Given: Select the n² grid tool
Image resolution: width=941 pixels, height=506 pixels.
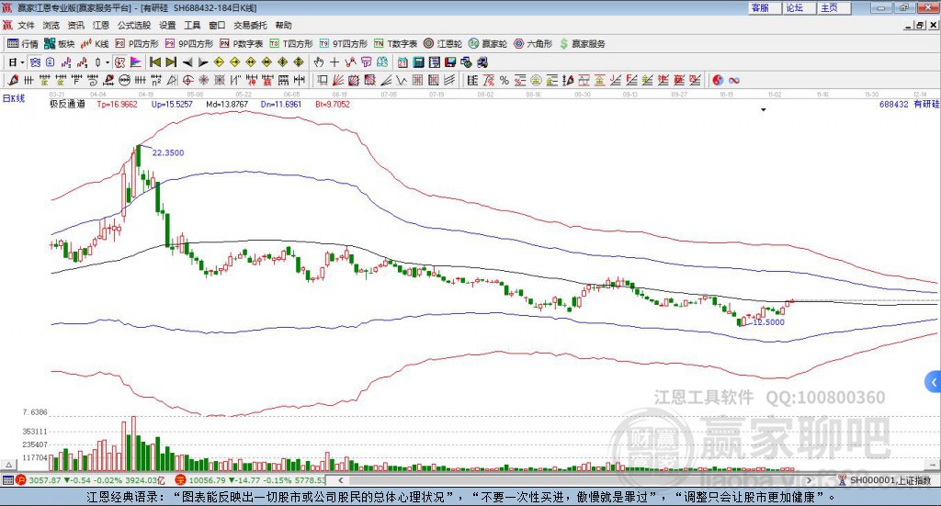Looking at the screenshot, I should pos(156,80).
